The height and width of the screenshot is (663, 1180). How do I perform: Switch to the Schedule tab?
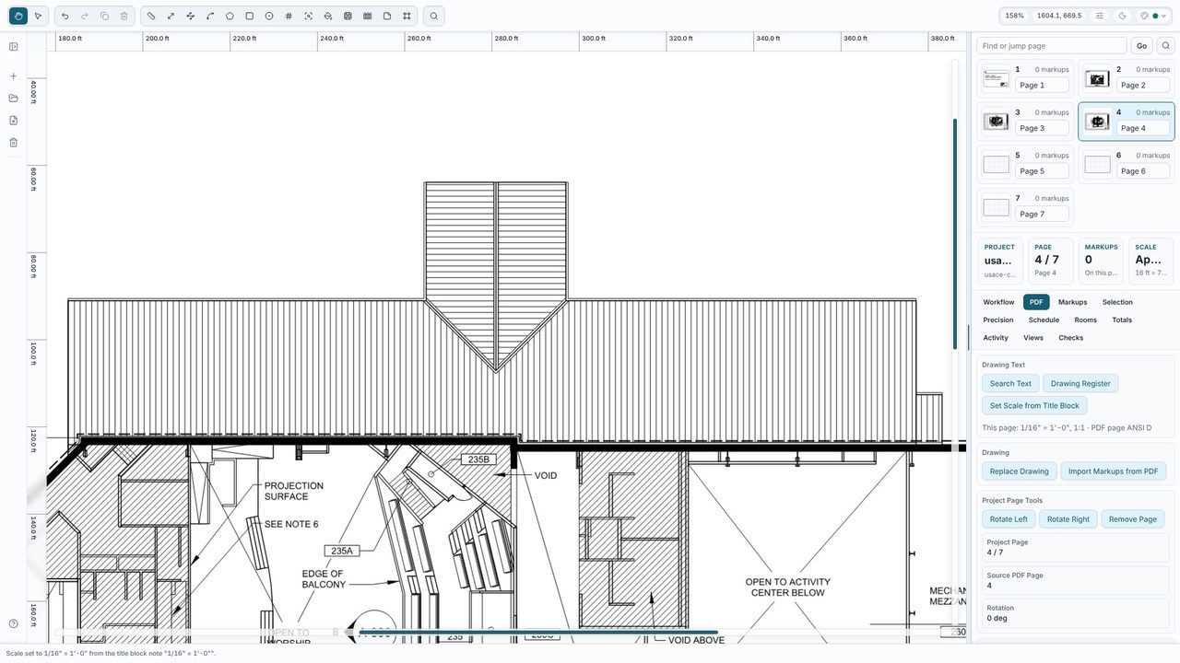pyautogui.click(x=1044, y=320)
